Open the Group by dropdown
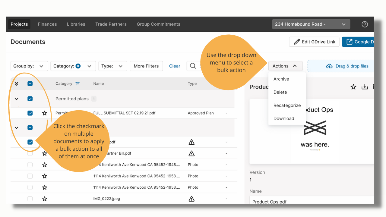 coord(29,66)
